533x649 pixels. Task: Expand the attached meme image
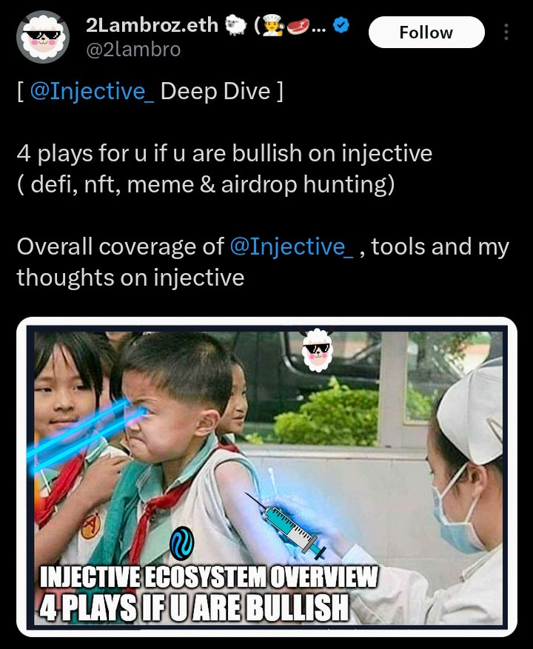266,477
